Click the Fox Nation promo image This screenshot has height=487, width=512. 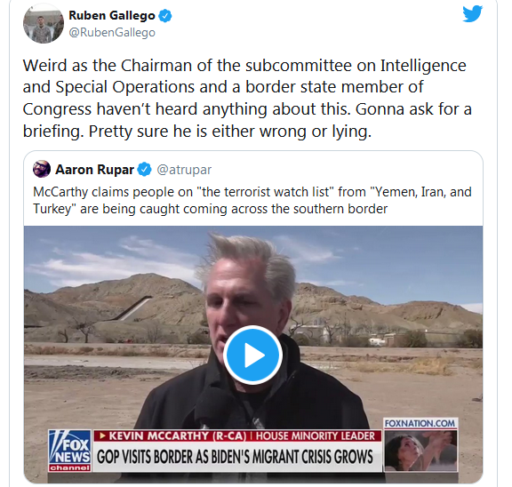420,451
